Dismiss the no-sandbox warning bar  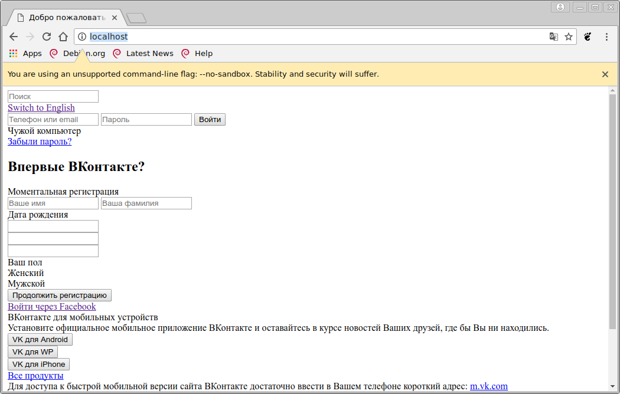605,74
